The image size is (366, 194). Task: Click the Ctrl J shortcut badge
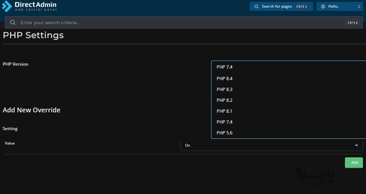[x=302, y=7]
